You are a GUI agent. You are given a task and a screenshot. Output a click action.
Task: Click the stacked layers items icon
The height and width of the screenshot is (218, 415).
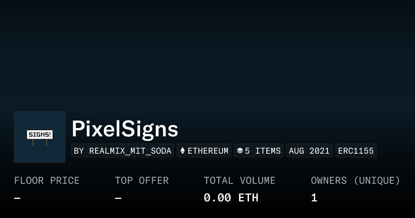(x=240, y=151)
